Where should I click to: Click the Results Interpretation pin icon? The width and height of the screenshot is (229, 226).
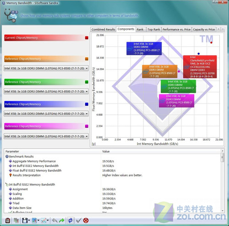[11, 175]
